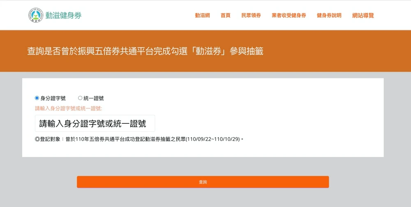Click the 登記對象 note text
Screen dimensions: 411x207
139,139
